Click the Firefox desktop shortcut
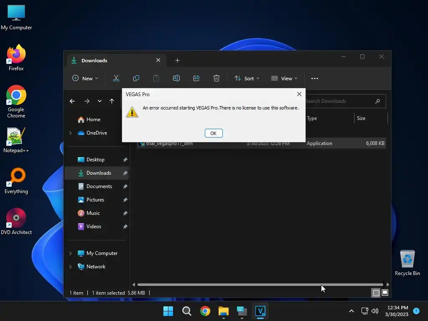This screenshot has height=321, width=428. click(x=16, y=58)
